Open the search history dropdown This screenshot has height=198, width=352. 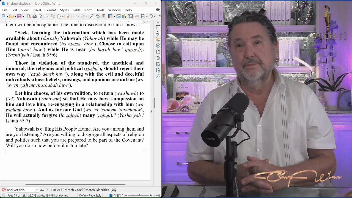pos(37,190)
